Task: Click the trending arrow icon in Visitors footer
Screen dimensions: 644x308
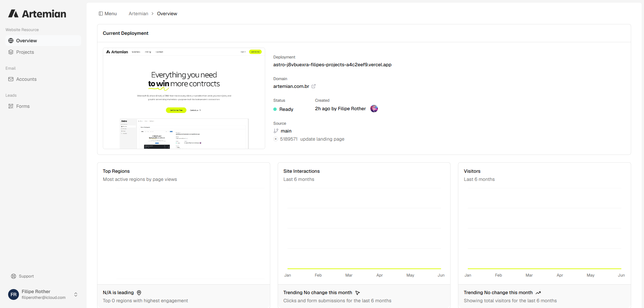Action: point(538,293)
